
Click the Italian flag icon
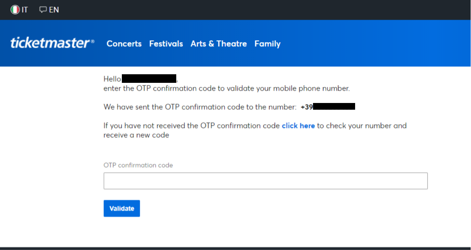(15, 10)
